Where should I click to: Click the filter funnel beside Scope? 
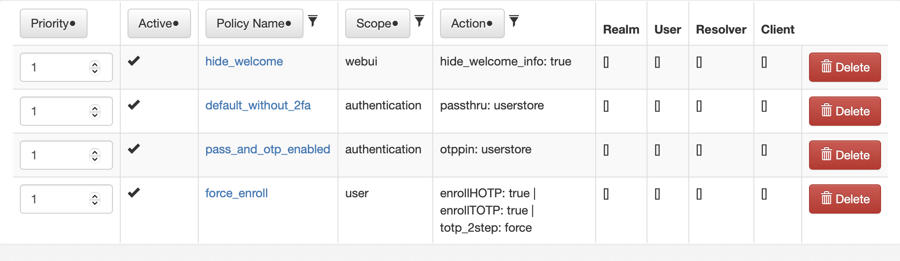pyautogui.click(x=419, y=21)
